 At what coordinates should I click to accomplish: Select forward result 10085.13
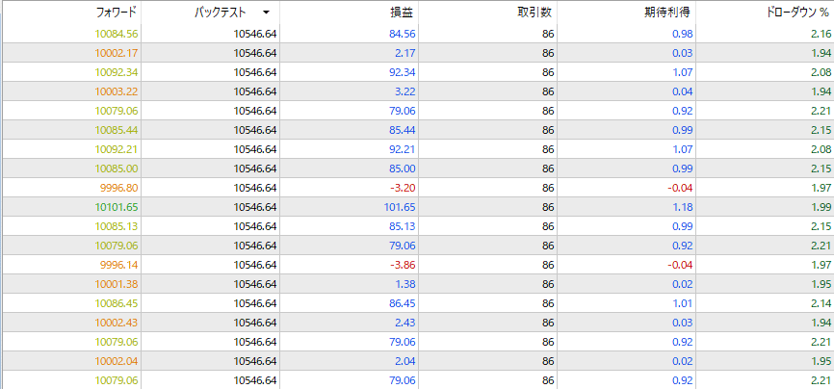[117, 226]
